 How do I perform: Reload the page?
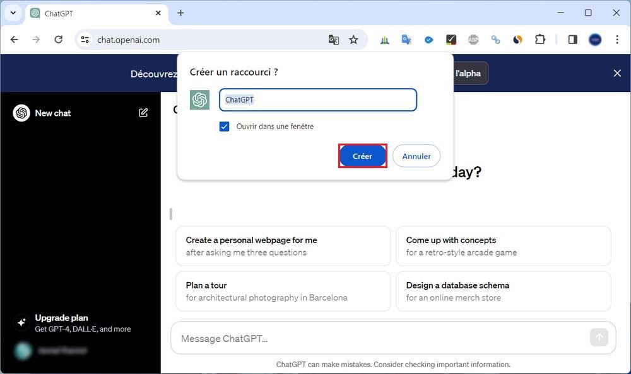click(58, 40)
